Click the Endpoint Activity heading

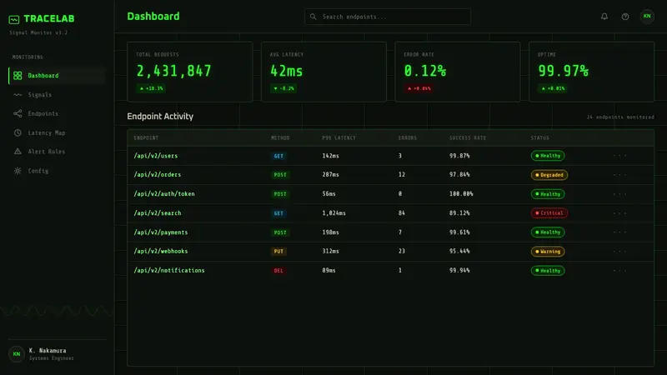[x=160, y=117]
